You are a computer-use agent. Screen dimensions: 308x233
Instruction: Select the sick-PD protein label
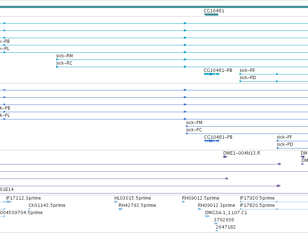285,144
